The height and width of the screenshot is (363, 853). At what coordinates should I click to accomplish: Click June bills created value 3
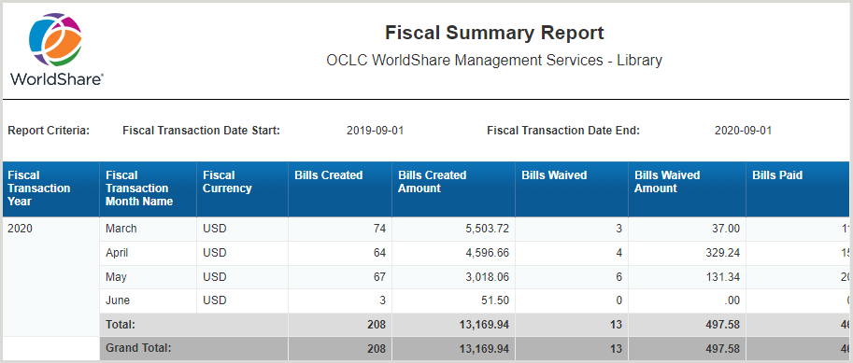tap(382, 300)
